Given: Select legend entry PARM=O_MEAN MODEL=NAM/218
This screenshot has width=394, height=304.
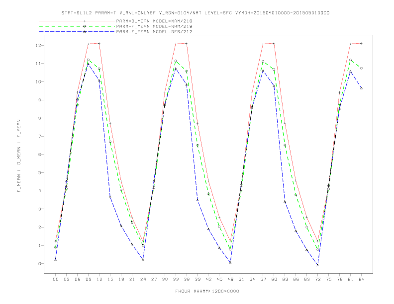Looking at the screenshot, I should tap(154, 21).
